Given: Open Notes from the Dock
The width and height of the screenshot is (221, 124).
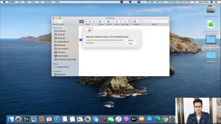Looking at the screenshot, I should pyautogui.click(x=72, y=119).
